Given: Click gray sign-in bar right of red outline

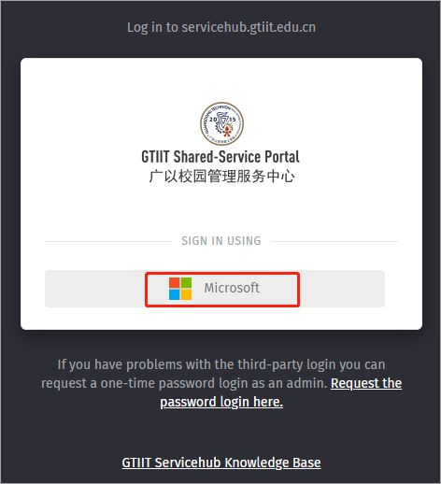Looking at the screenshot, I should [x=342, y=289].
